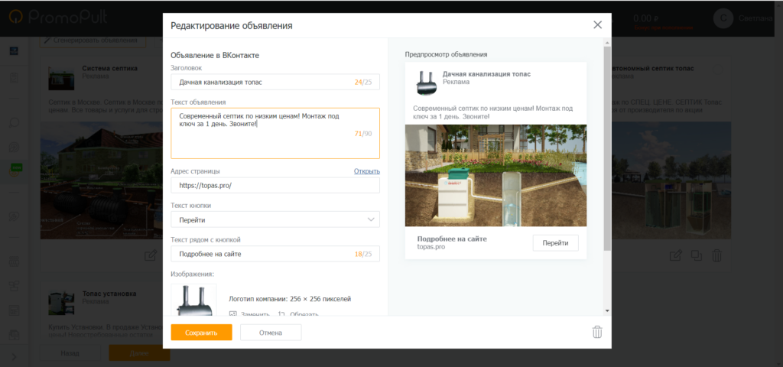Click the Заголовок input field

coord(275,83)
